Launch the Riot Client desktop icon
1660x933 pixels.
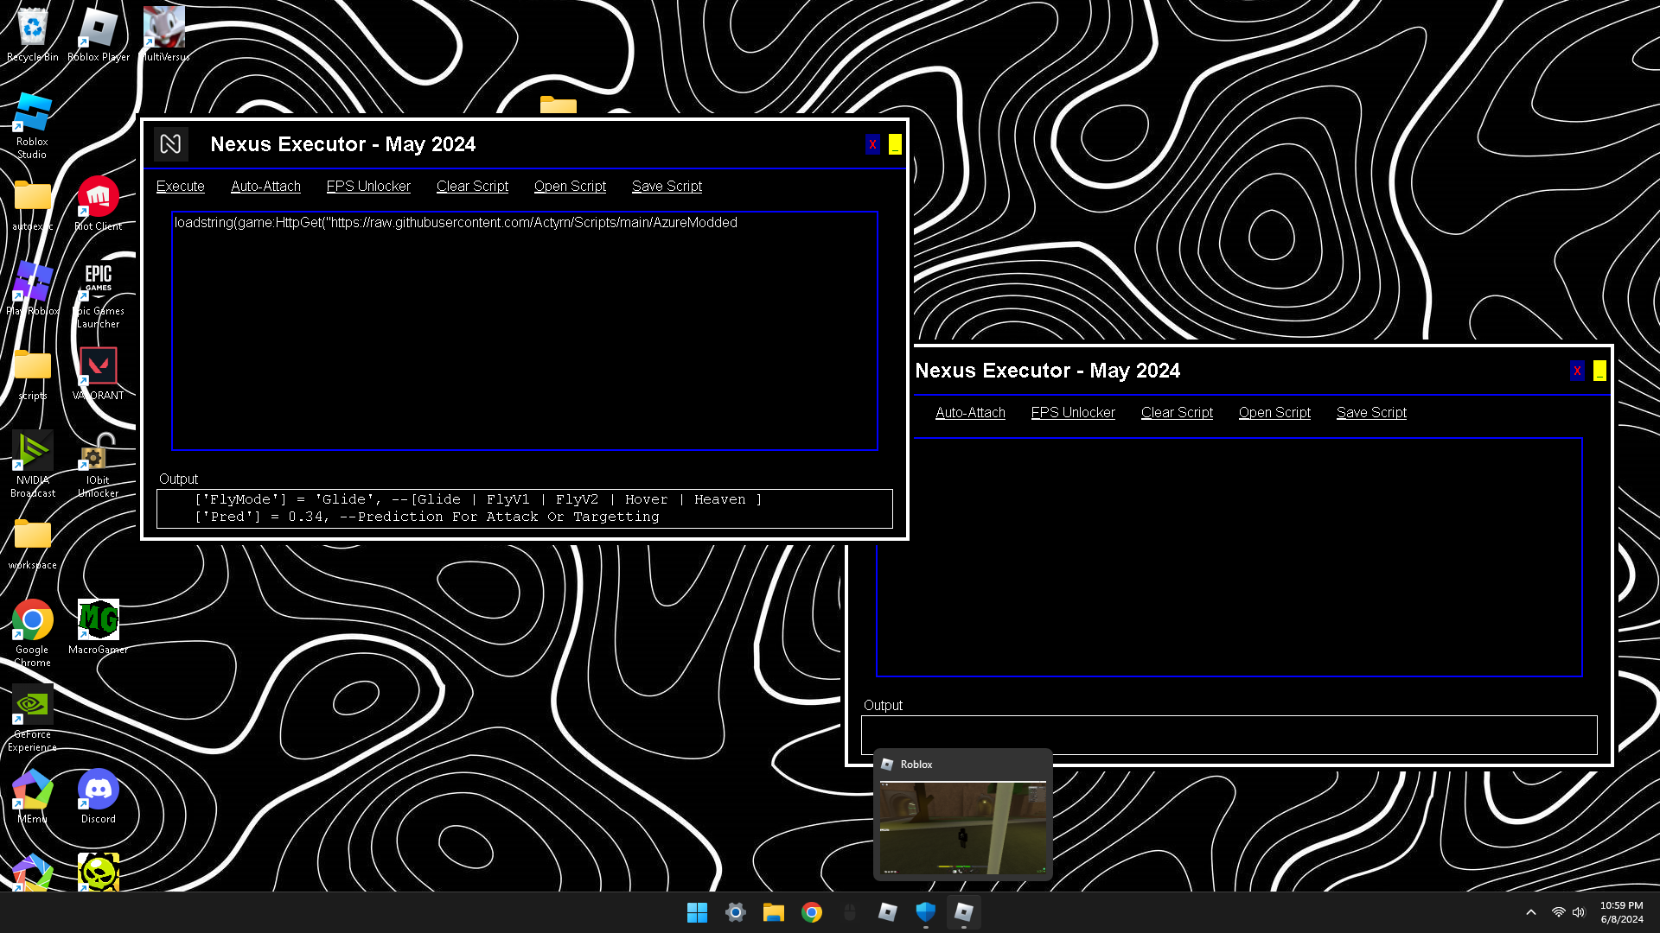click(x=98, y=197)
